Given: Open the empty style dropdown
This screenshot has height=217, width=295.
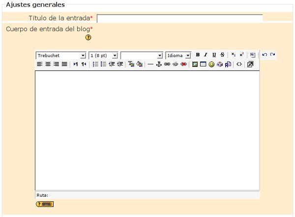Looking at the screenshot, I should tap(142, 56).
